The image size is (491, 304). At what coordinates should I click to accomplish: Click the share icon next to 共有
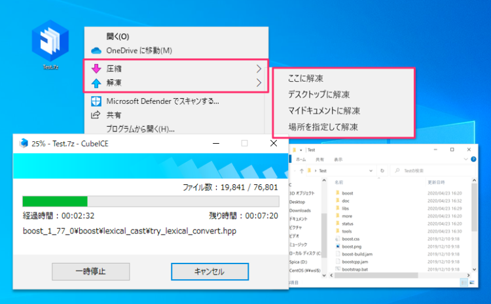[x=96, y=115]
